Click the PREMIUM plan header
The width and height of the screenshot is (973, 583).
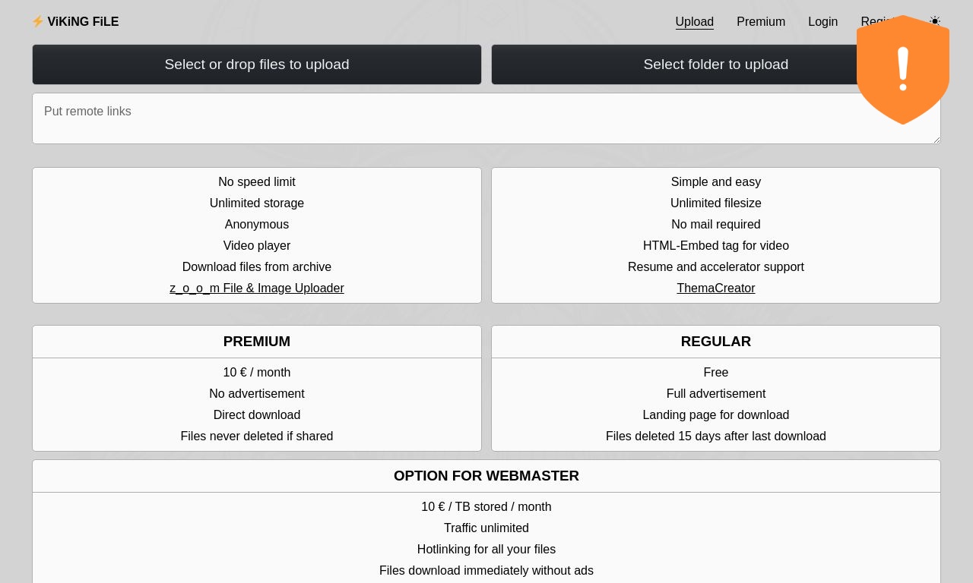tap(257, 342)
